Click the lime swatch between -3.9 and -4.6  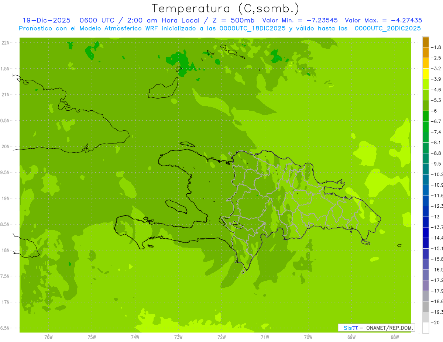(x=426, y=84)
